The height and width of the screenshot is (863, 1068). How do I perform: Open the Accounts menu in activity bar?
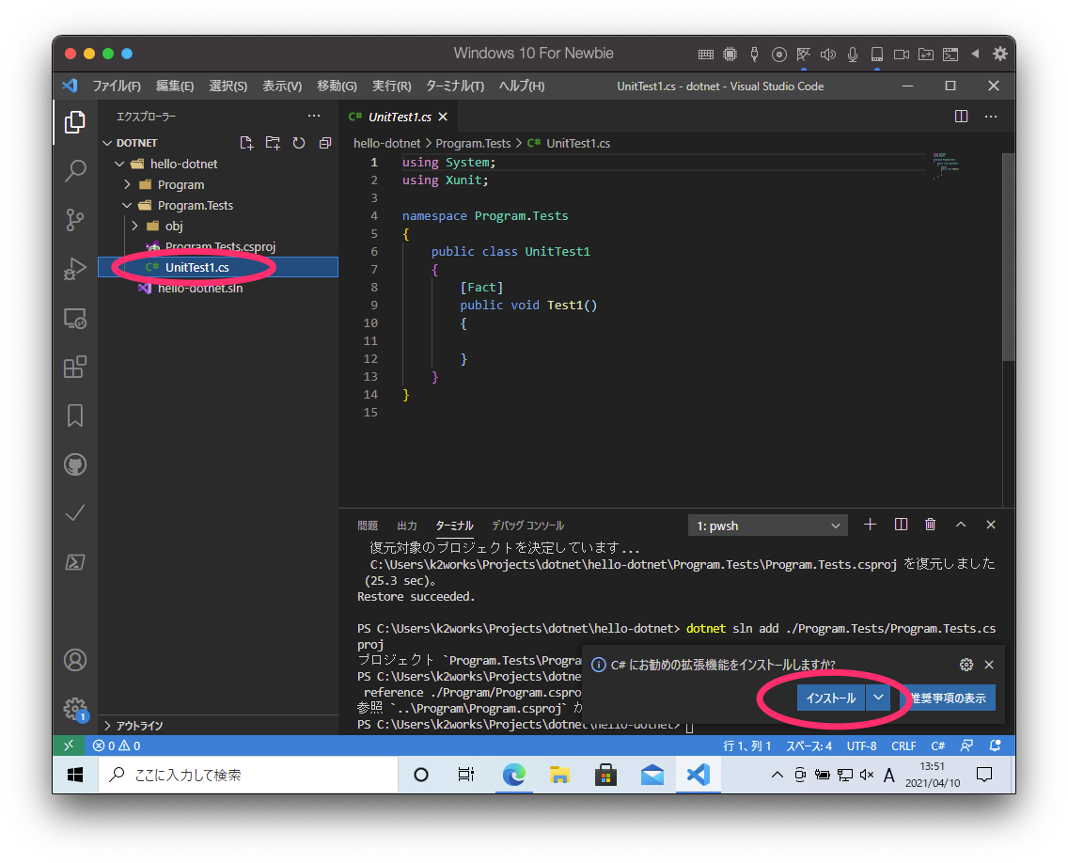click(75, 660)
